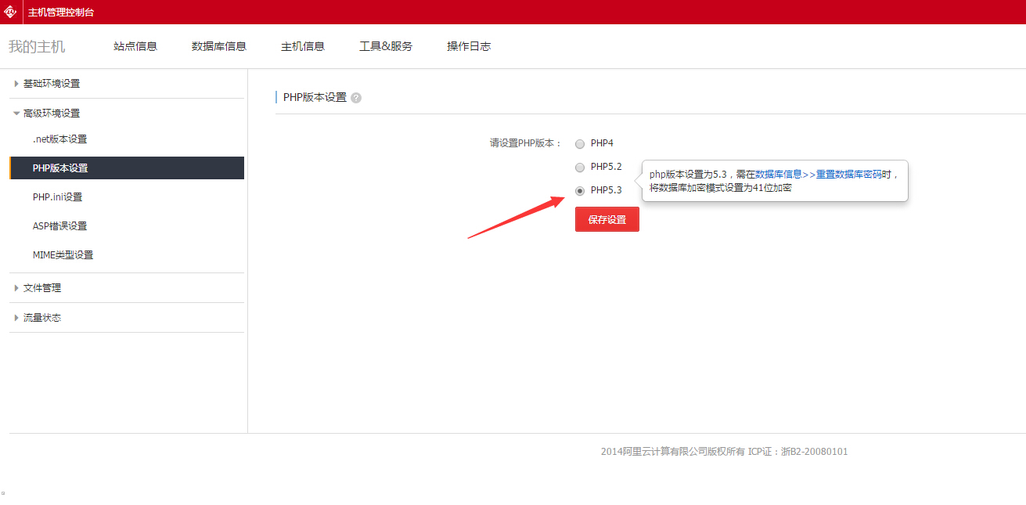Choose the PHP5.3 radio button
Screen dimensions: 1026x505
click(580, 191)
